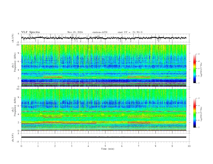The width and height of the screenshot is (213, 164).
Task: Click the flat ch.3 voltage trace
Action: 104,137
